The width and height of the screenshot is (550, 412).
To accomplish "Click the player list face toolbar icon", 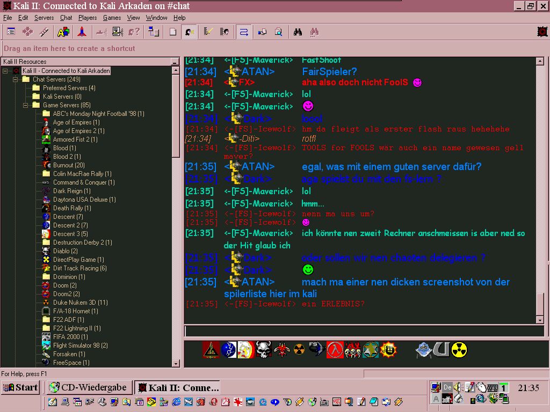I will tap(225, 32).
